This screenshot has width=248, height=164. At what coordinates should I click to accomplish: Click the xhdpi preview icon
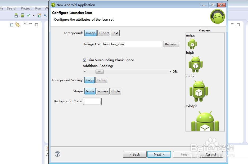pyautogui.click(x=199, y=91)
